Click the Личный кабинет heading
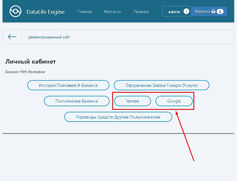Image resolution: width=237 pixels, height=181 pixels. (31, 62)
